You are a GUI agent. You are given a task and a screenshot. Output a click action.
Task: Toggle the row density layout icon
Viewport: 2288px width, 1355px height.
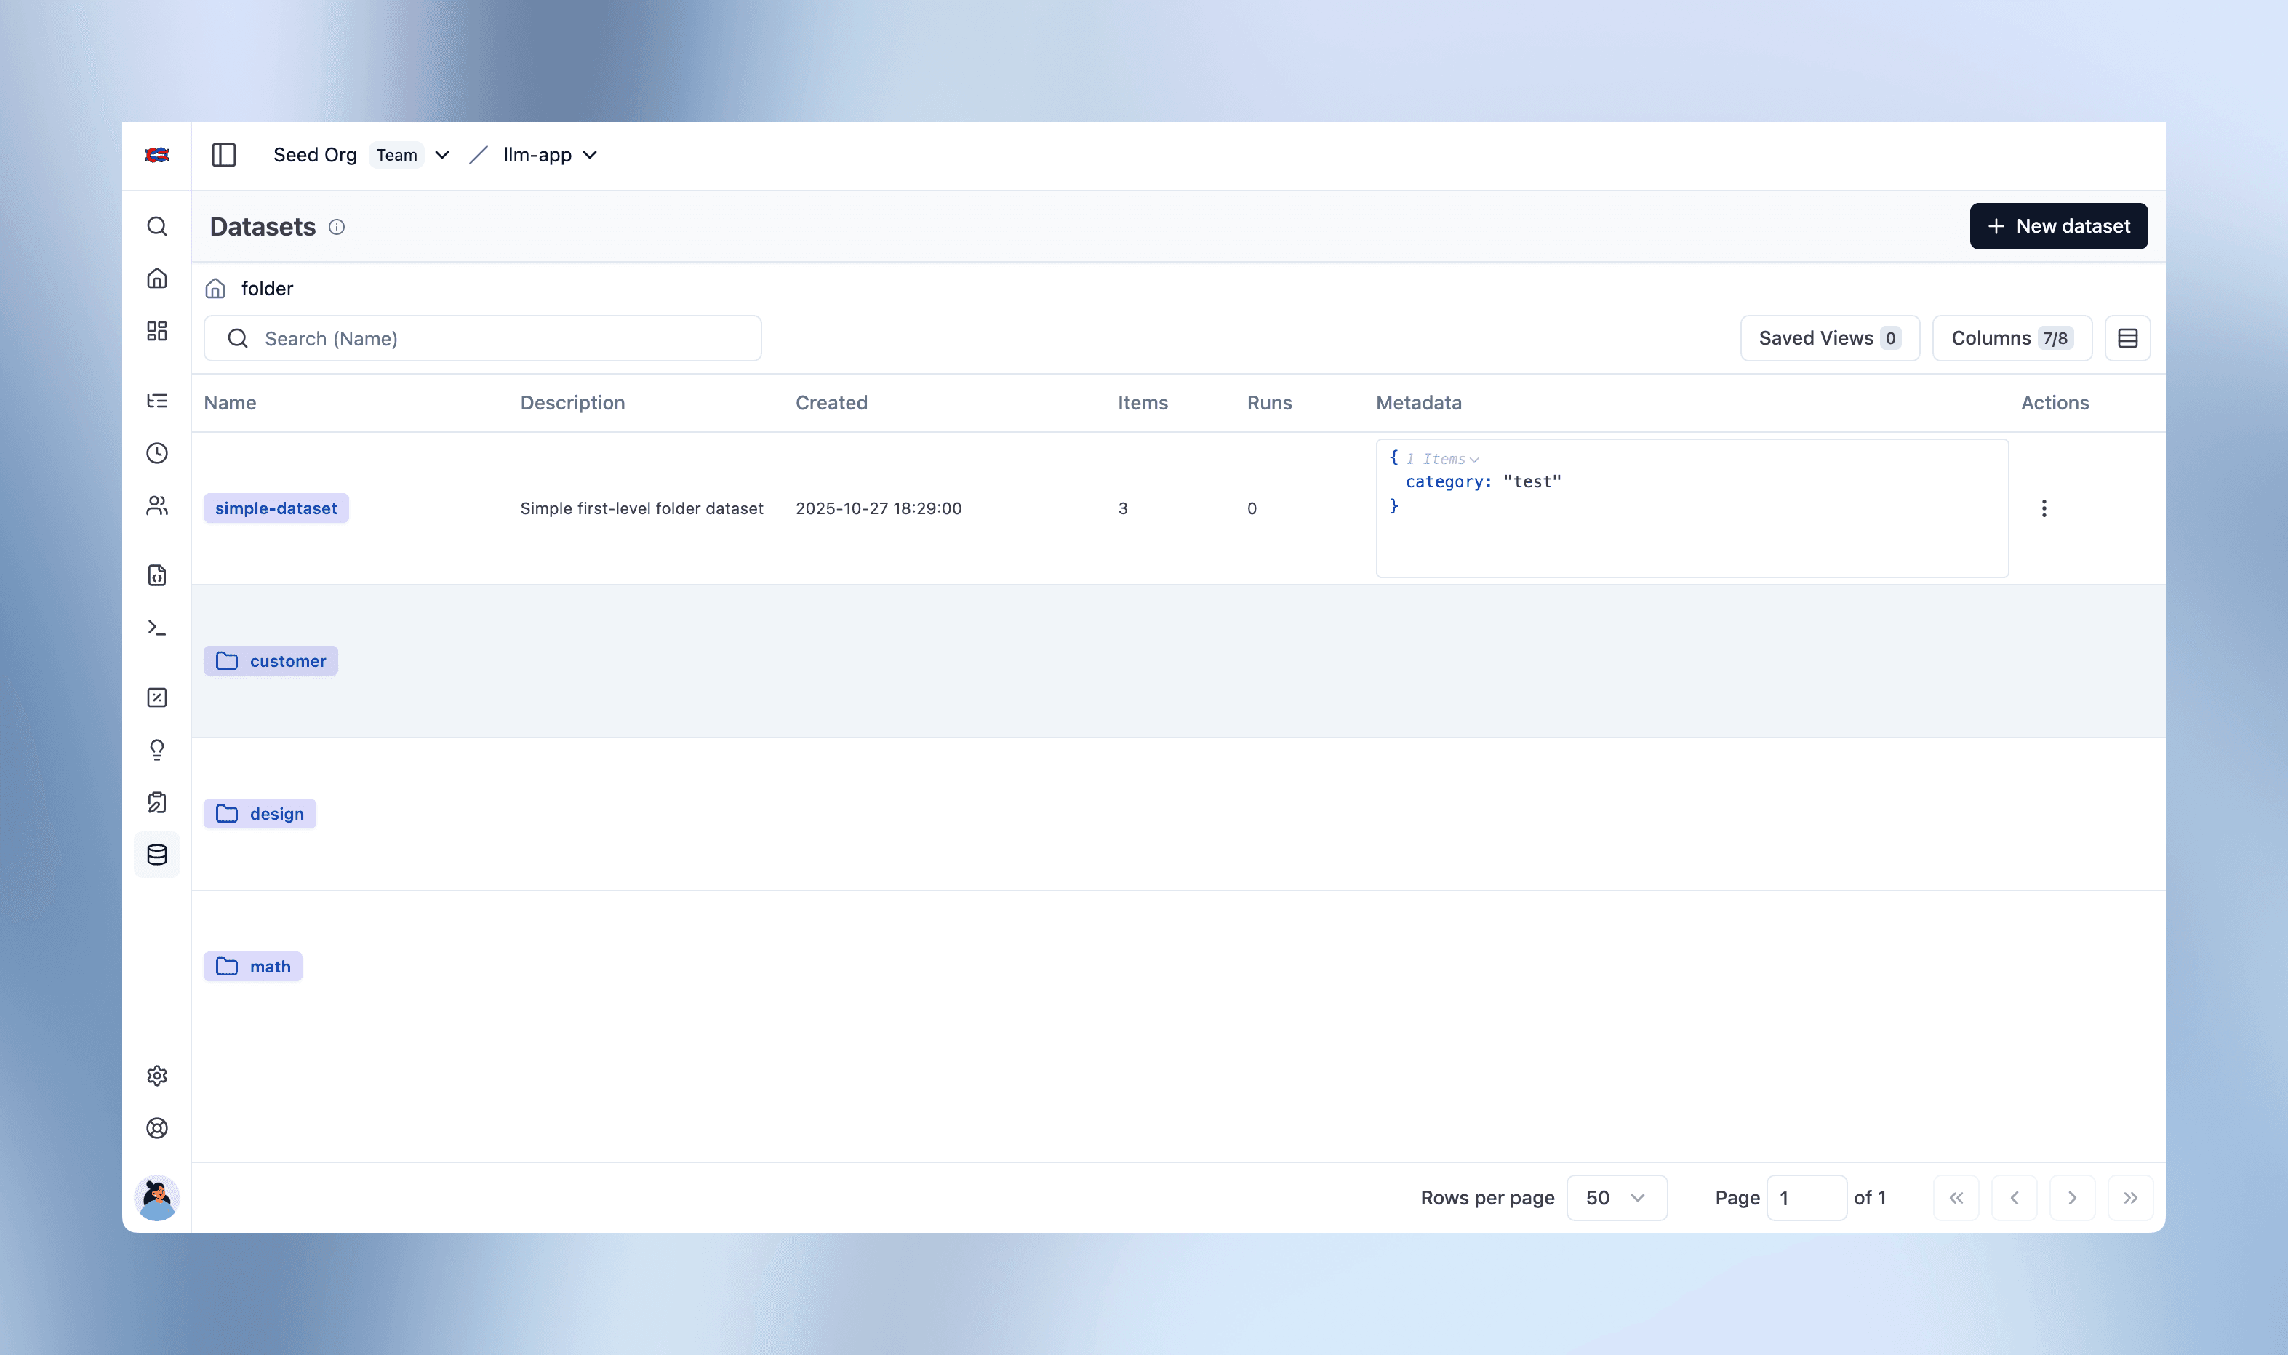coord(2127,337)
